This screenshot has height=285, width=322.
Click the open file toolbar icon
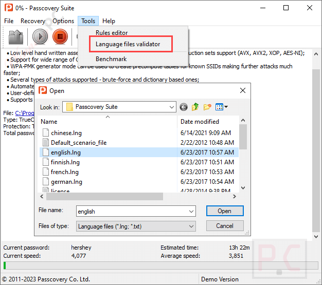[x=16, y=37]
